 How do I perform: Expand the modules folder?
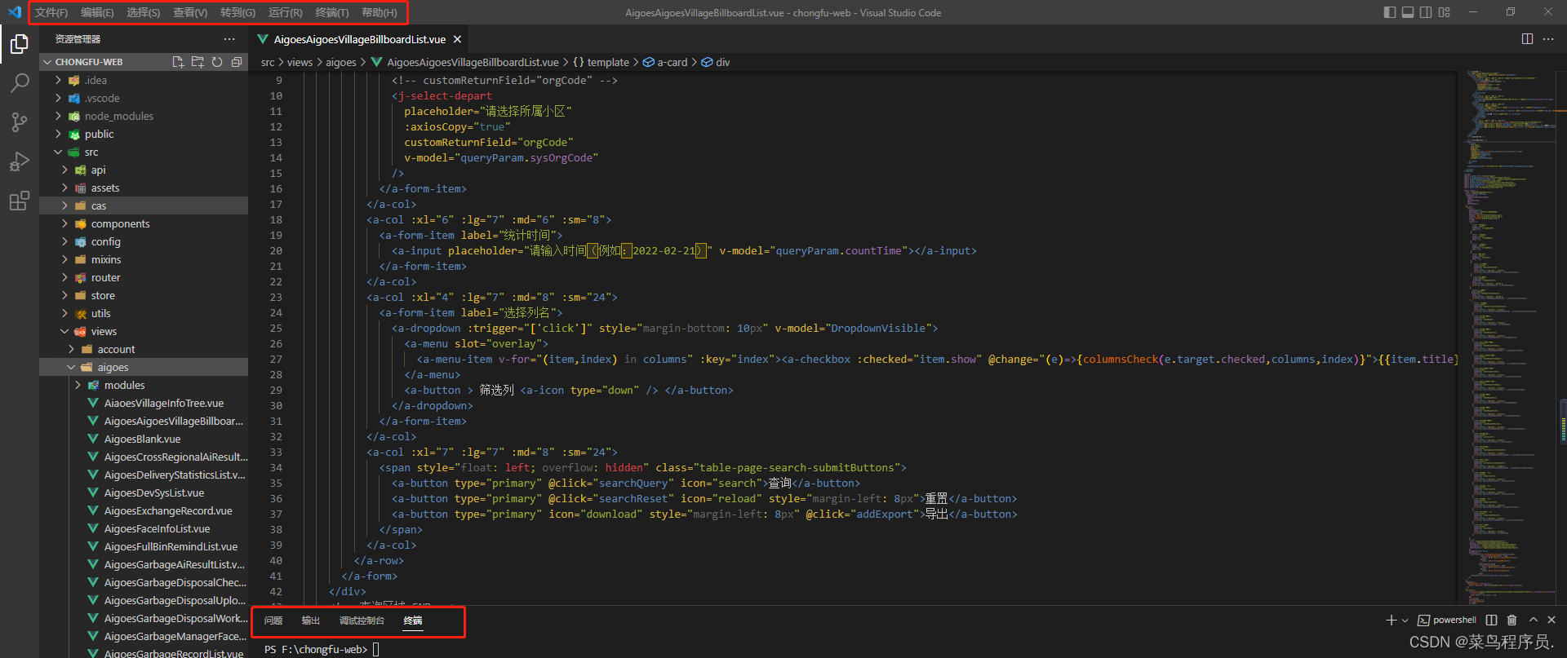[144, 385]
